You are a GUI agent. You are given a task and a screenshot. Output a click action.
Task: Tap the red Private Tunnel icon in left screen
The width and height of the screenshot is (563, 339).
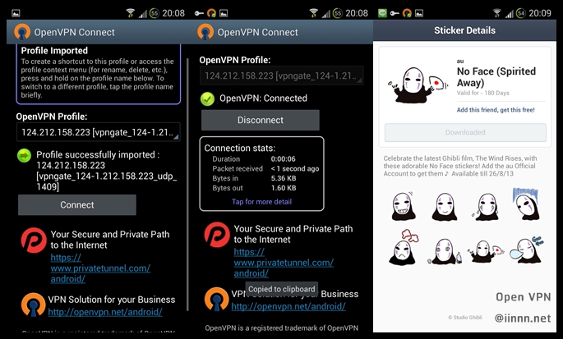33,245
